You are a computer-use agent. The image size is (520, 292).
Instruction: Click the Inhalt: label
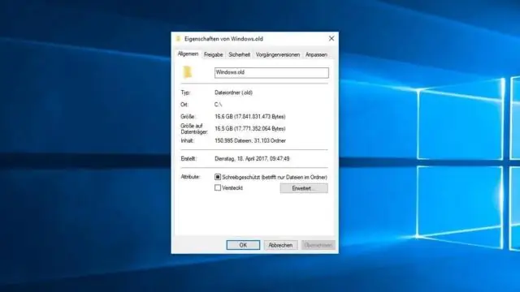pos(188,140)
